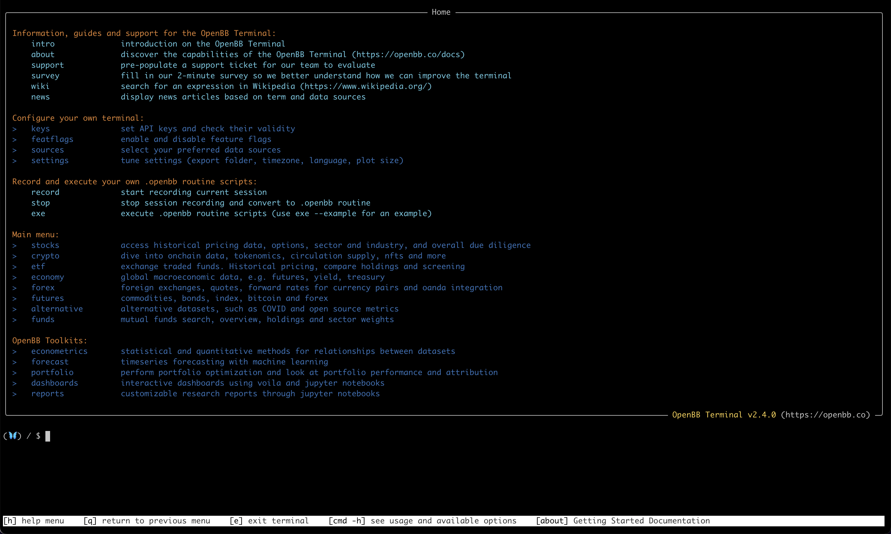The image size is (891, 534).
Task: Click the 'funds' command name
Action: (43, 319)
